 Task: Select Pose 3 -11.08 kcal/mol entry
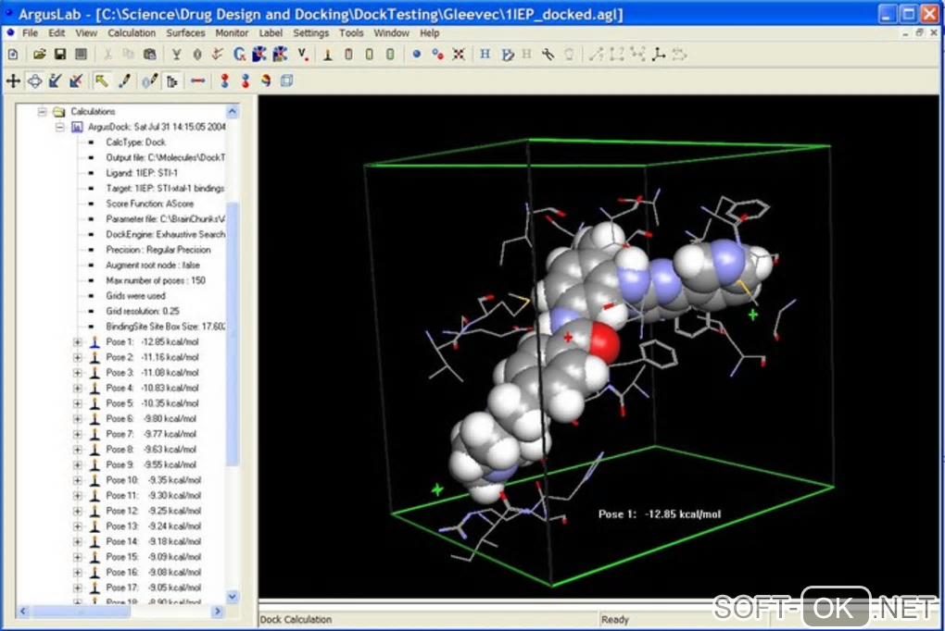(152, 373)
